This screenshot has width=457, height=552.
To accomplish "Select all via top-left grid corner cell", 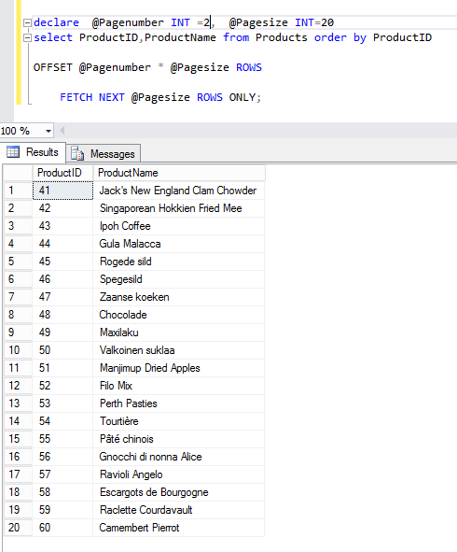I will 18,173.
